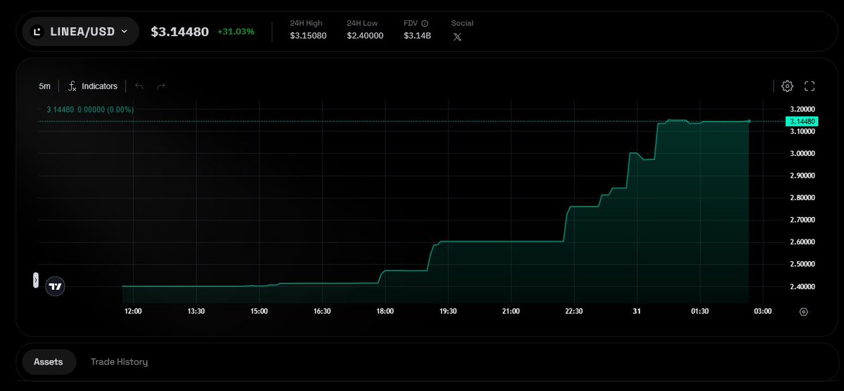
Task: Click the 03:00 time axis label
Action: tap(763, 312)
